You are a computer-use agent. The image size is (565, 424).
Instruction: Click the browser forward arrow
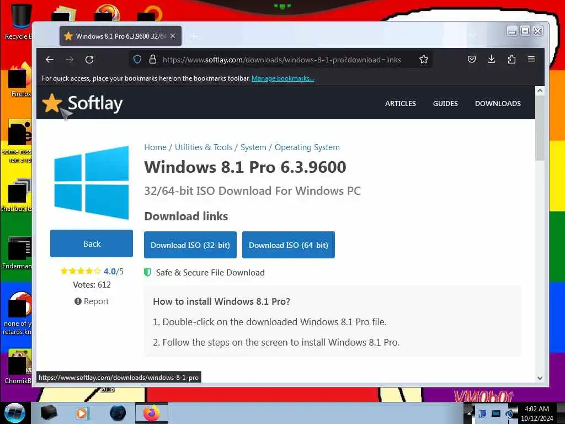pyautogui.click(x=70, y=60)
